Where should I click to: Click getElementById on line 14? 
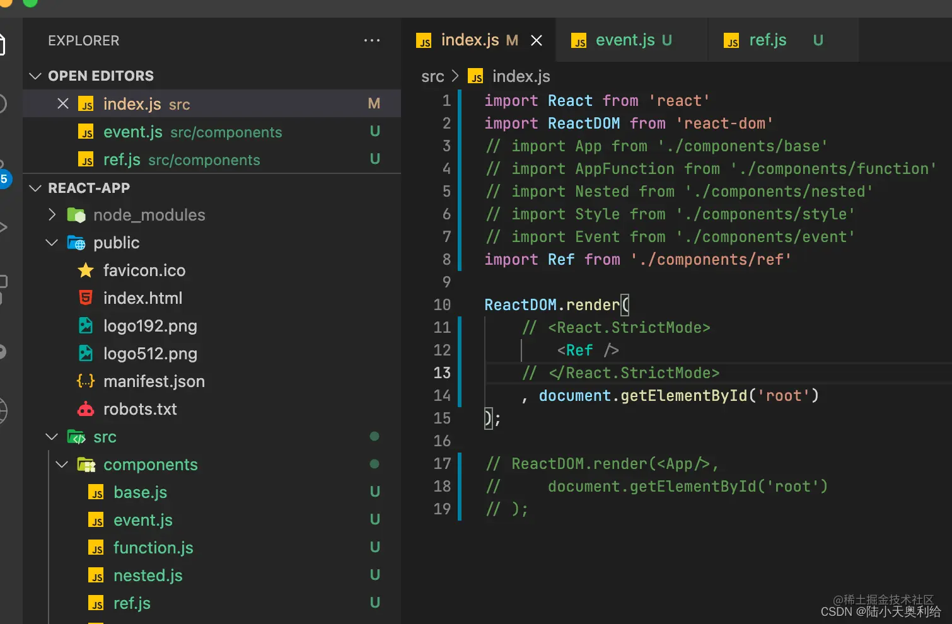pyautogui.click(x=684, y=395)
